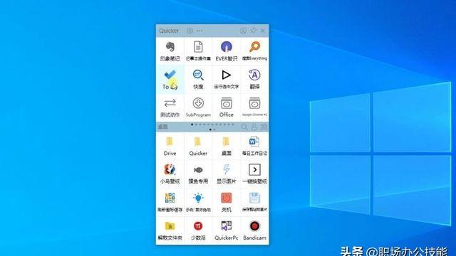Launch the notepad document action in the top row
Screen dimensions: 456x256
click(198, 51)
